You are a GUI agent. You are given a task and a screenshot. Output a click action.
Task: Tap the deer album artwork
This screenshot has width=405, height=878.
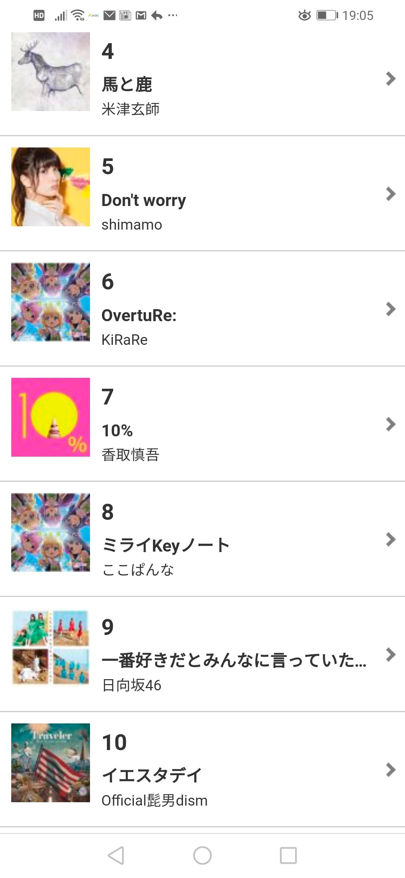click(51, 72)
